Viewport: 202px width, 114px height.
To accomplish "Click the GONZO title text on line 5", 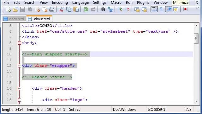I will pyautogui.click(x=46, y=26).
